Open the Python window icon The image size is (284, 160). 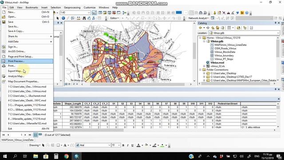coord(118,12)
